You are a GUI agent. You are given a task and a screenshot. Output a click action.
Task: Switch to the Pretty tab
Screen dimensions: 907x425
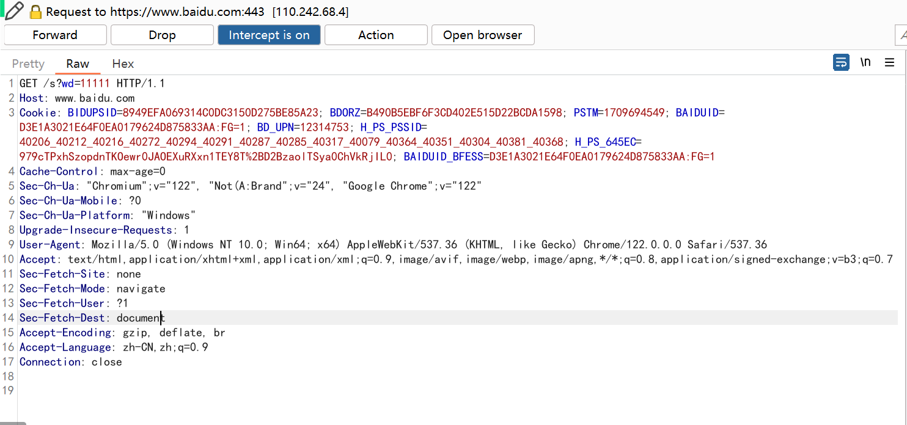[x=28, y=64]
